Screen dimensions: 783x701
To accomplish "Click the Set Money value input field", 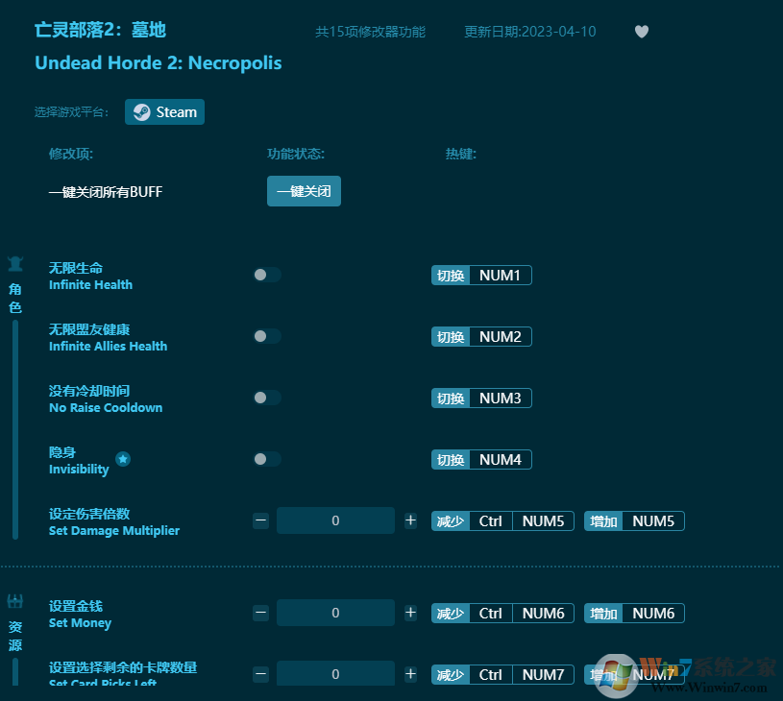I will [335, 613].
